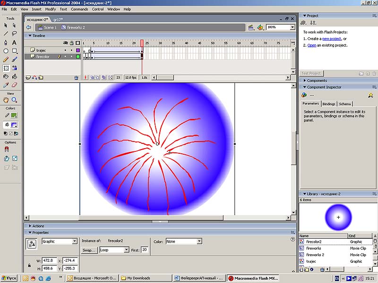Viewport: 378px width, 283px height.
Task: Click the 'new project' link
Action: pyautogui.click(x=331, y=39)
